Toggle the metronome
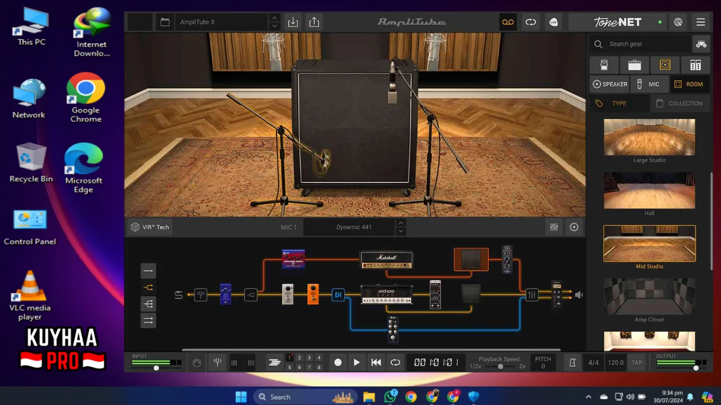Image resolution: width=721 pixels, height=405 pixels. coord(572,363)
